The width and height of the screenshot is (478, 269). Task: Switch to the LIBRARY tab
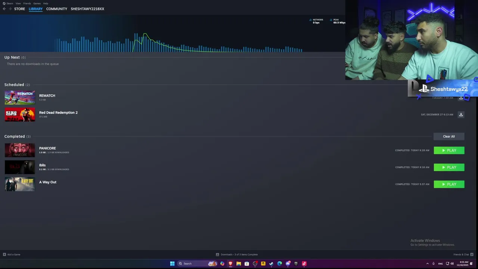coord(35,9)
